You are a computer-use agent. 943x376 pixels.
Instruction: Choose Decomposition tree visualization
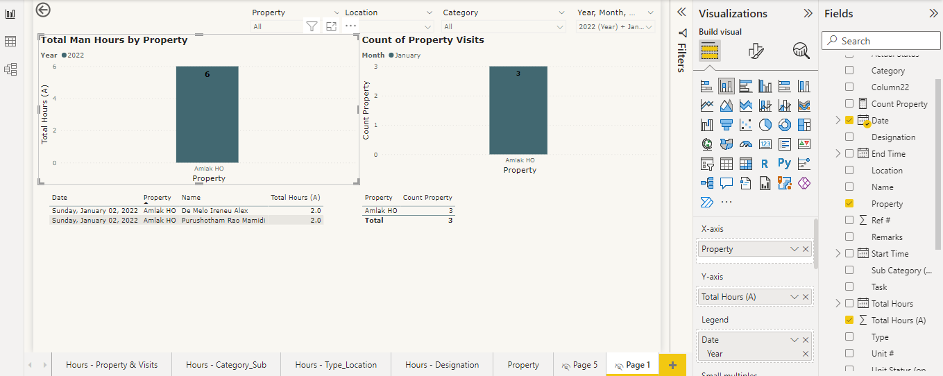[707, 183]
